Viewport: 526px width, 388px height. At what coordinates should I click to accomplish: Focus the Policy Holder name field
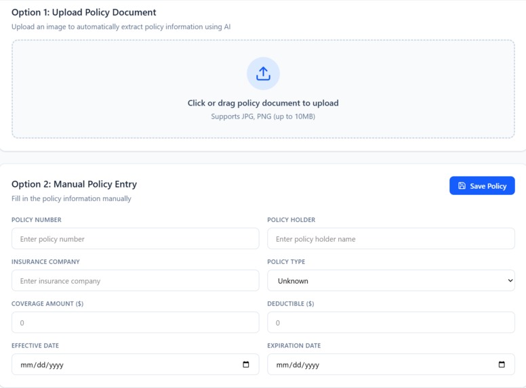(x=391, y=238)
